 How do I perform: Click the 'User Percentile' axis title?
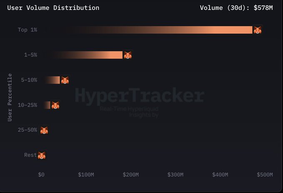pyautogui.click(x=10, y=98)
